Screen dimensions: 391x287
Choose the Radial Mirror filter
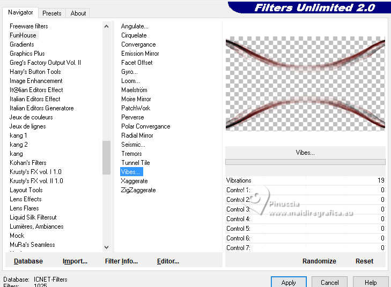[x=137, y=135]
